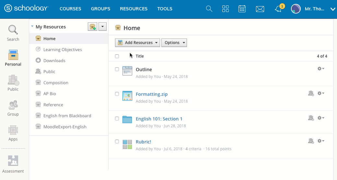Viewport: 337px width, 180px height.
Task: Open the calendar icon in header
Action: click(x=242, y=9)
